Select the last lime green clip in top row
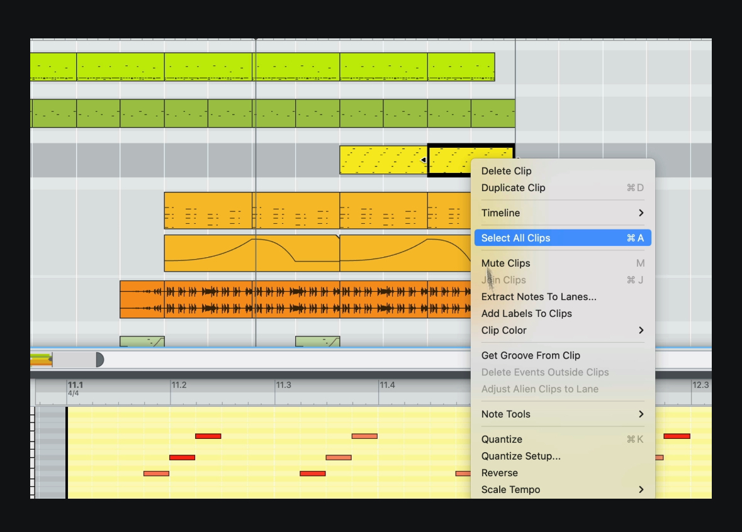The height and width of the screenshot is (532, 742). point(461,67)
